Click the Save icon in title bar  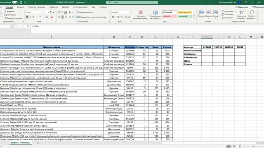pos(21,2)
